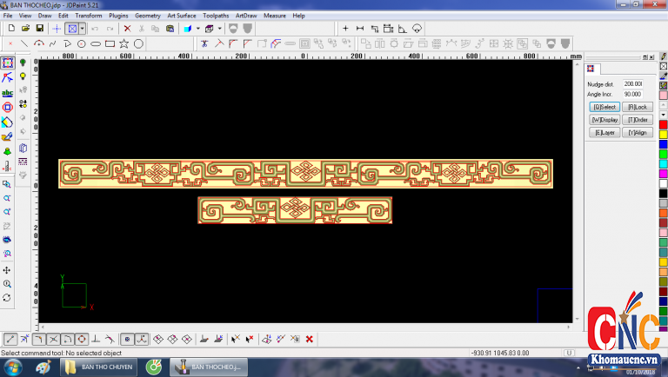Click the paste clipboard icon
668x377 pixels.
(170, 29)
